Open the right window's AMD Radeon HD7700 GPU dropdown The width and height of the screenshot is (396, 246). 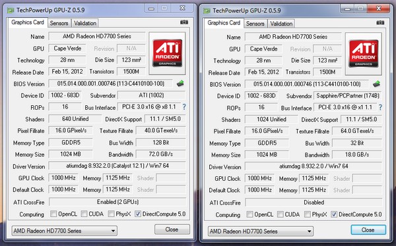pyautogui.click(x=261, y=231)
